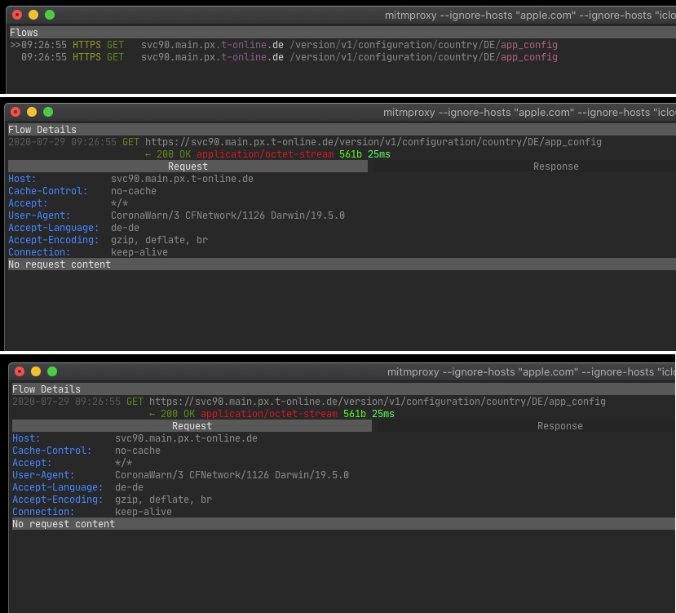This screenshot has height=613, width=676.
Task: Maximize the top Flows terminal window
Action: click(x=50, y=15)
